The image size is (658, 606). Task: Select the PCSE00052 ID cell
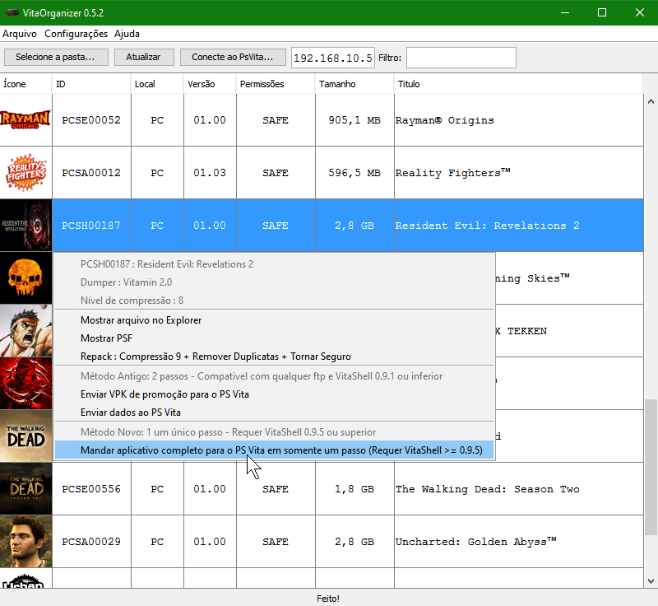pyautogui.click(x=91, y=120)
